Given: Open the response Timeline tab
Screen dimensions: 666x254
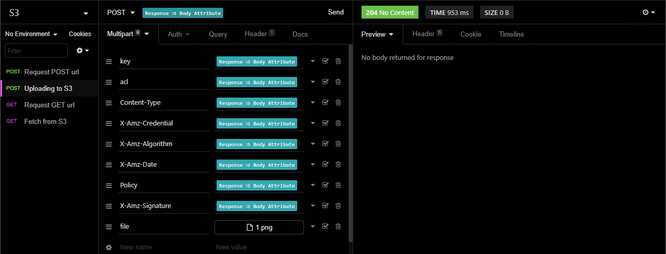Looking at the screenshot, I should click(x=512, y=35).
